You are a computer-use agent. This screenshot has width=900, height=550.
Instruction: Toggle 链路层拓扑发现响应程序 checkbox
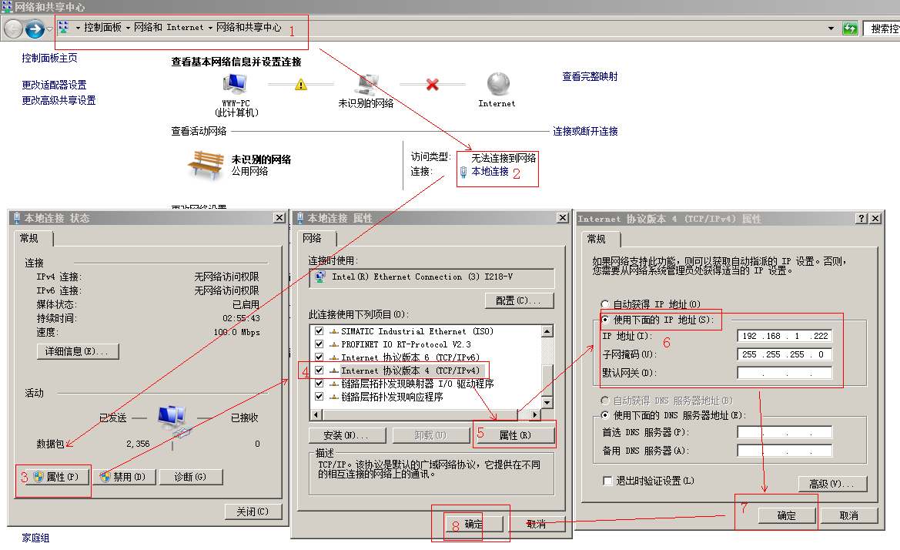point(320,397)
